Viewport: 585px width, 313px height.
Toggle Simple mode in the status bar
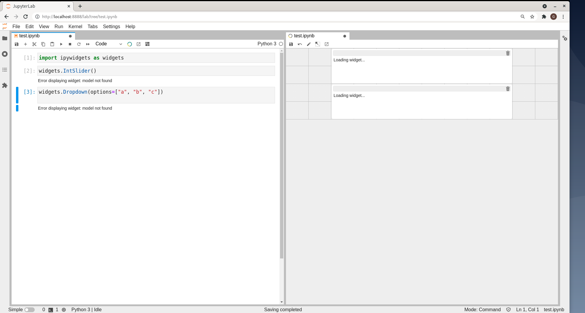tap(29, 309)
